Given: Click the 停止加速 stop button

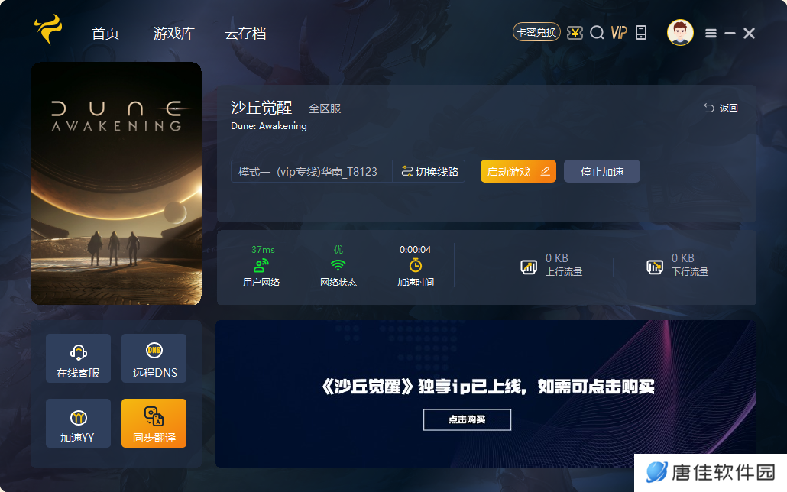Looking at the screenshot, I should (602, 172).
